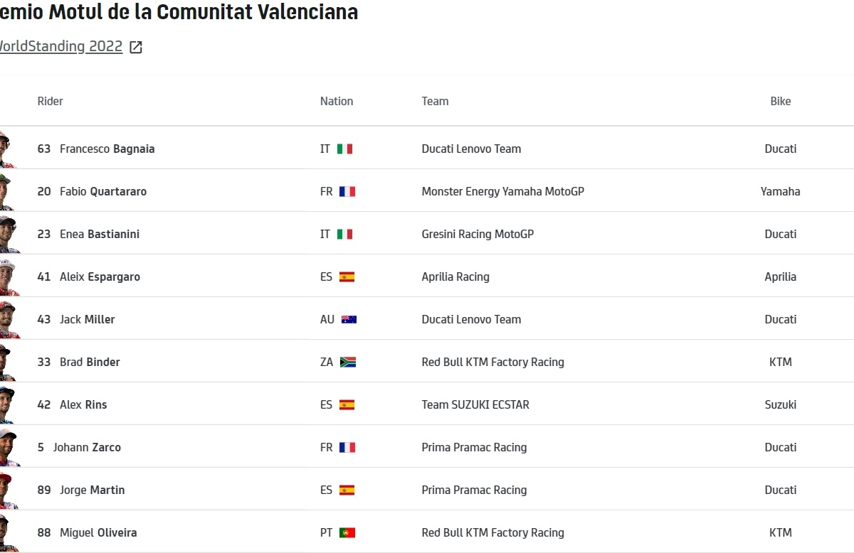
Task: Select the Rider column header
Action: tap(51, 102)
